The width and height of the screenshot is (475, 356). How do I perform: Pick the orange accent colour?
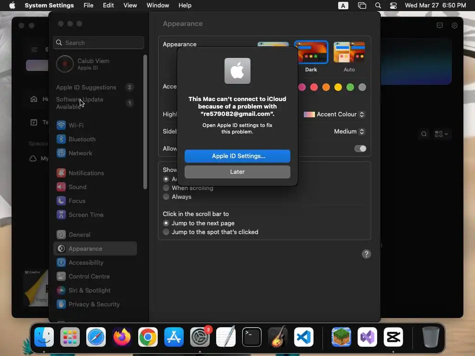pos(326,87)
